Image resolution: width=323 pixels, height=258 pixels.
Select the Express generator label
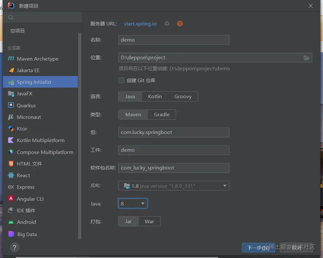26,187
